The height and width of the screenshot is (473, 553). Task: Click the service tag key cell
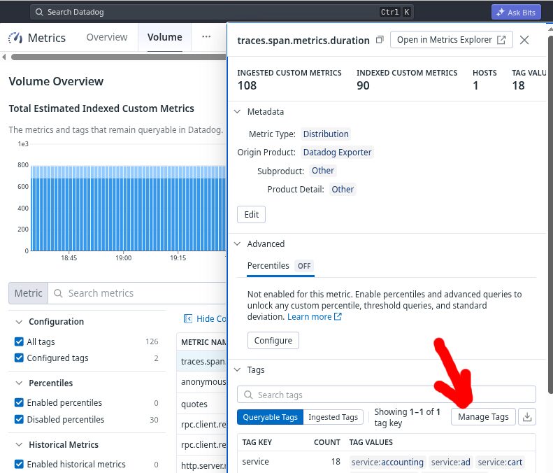point(255,462)
